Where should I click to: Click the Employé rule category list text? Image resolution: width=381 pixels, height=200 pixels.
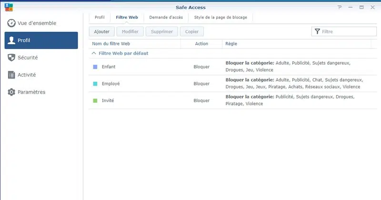[x=294, y=83]
